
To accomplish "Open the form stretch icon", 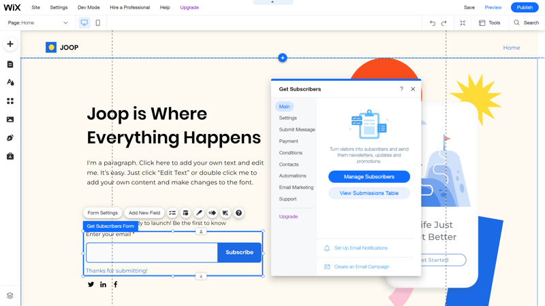I will pos(225,213).
